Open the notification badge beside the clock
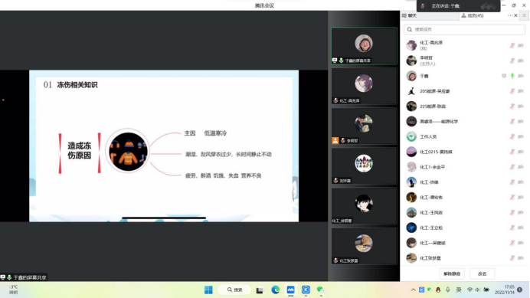This screenshot has width=530, height=298. pyautogui.click(x=520, y=290)
